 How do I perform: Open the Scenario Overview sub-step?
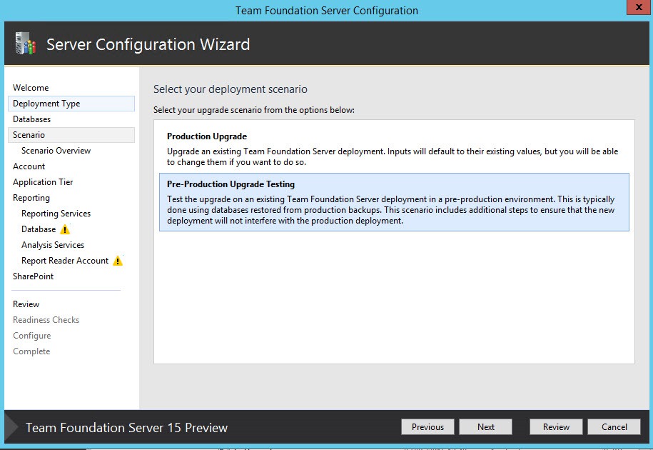(x=56, y=151)
